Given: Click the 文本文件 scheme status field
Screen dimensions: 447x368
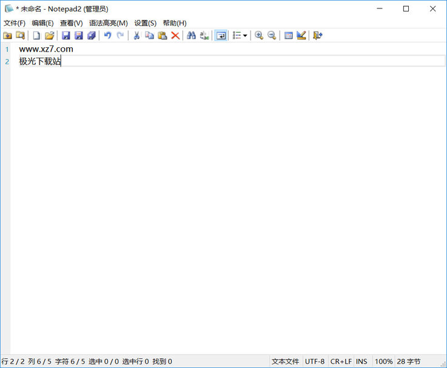Looking at the screenshot, I should 286,361.
